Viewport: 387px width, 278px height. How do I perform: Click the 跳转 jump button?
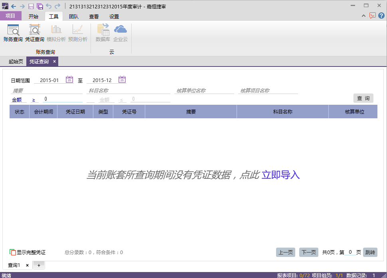click(x=370, y=252)
